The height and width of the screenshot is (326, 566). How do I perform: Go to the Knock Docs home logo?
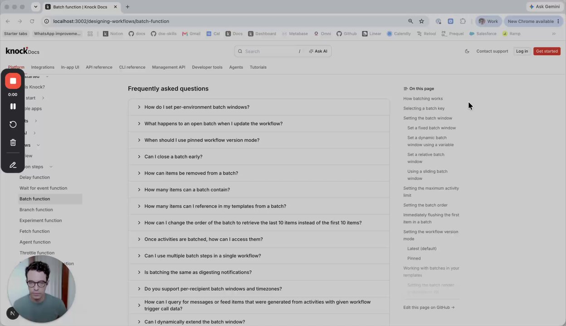(x=22, y=51)
